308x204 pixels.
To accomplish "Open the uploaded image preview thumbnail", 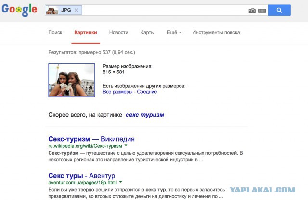I will click(72, 80).
